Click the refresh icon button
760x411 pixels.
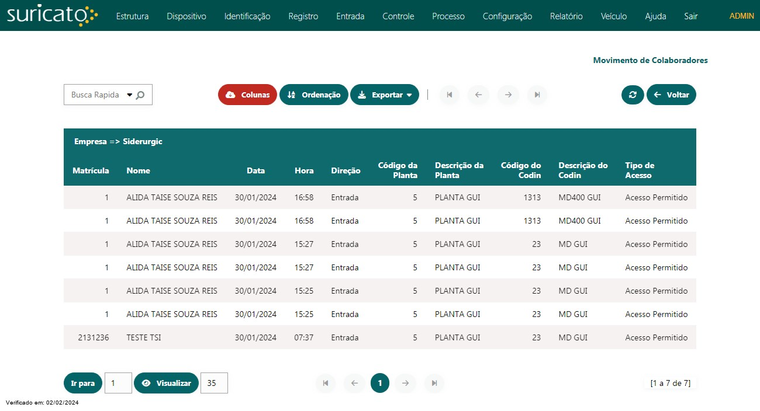(x=633, y=95)
